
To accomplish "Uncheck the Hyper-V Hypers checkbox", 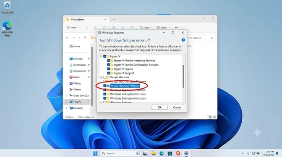I will 108,69.
